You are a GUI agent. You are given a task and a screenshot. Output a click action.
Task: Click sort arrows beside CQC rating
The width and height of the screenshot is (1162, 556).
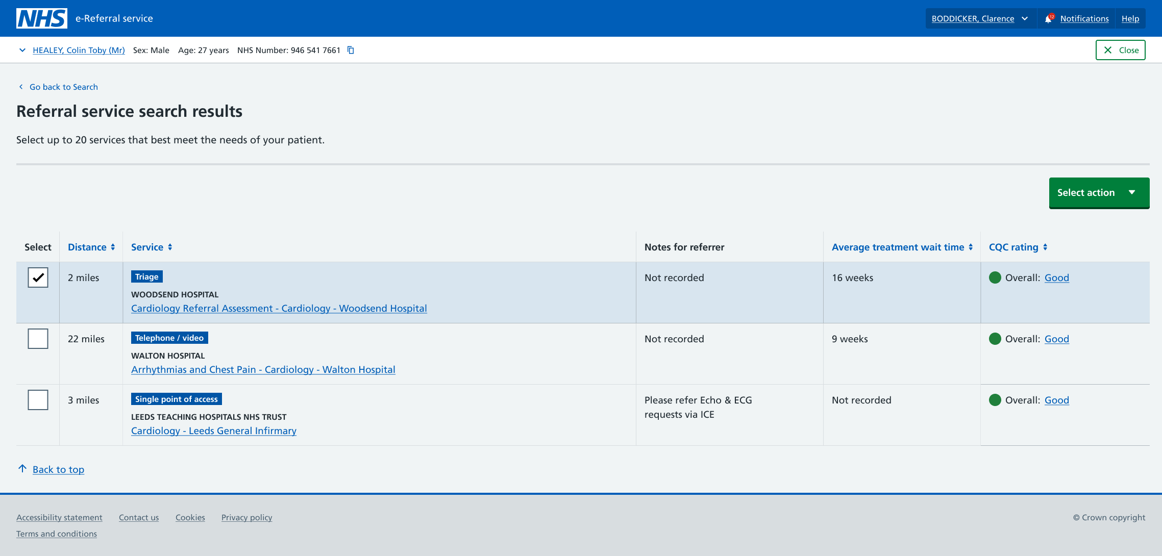pyautogui.click(x=1045, y=247)
